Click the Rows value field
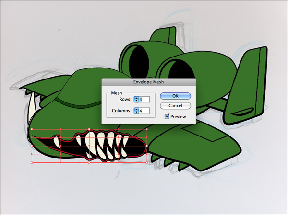 (x=144, y=100)
